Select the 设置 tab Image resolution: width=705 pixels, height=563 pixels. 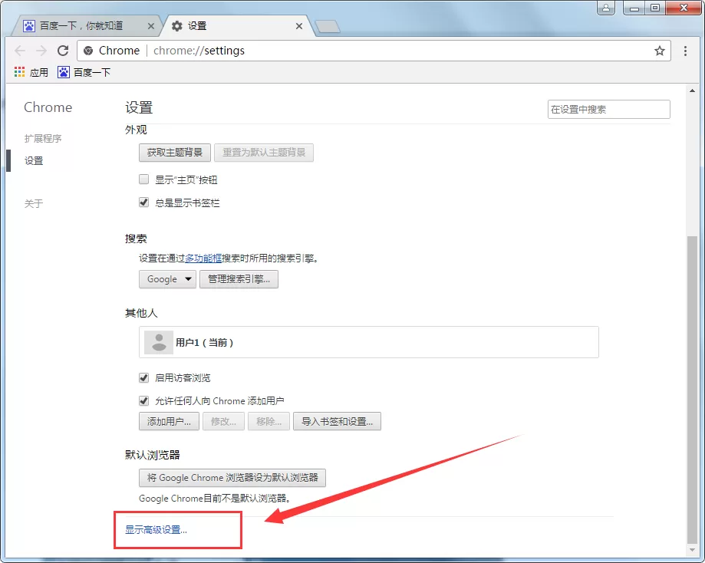tap(236, 26)
